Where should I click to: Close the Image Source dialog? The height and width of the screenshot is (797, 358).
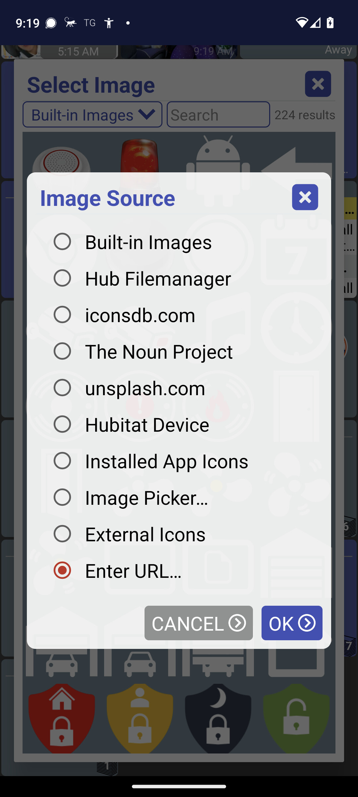305,197
